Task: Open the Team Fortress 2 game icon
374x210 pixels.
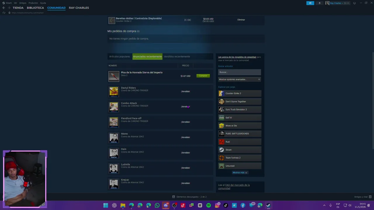Action: pos(221,158)
